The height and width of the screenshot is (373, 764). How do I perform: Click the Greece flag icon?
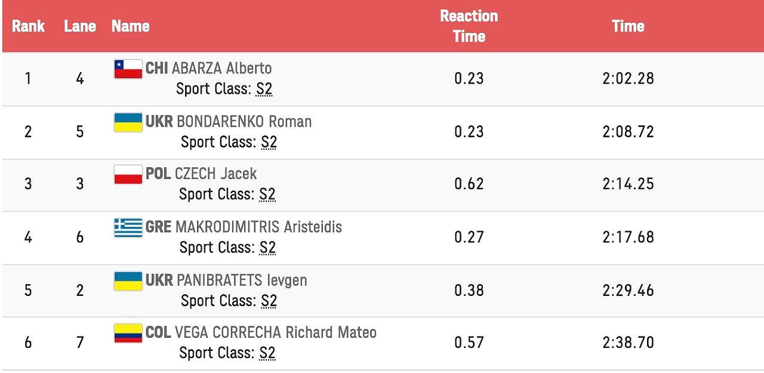[x=128, y=227]
